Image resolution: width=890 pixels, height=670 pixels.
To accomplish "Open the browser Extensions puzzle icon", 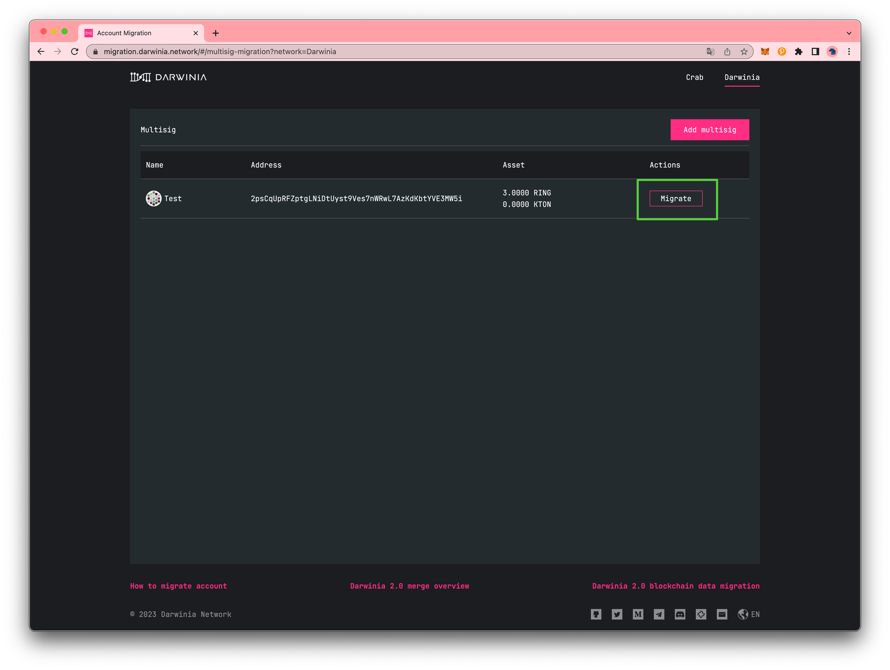I will tap(799, 52).
